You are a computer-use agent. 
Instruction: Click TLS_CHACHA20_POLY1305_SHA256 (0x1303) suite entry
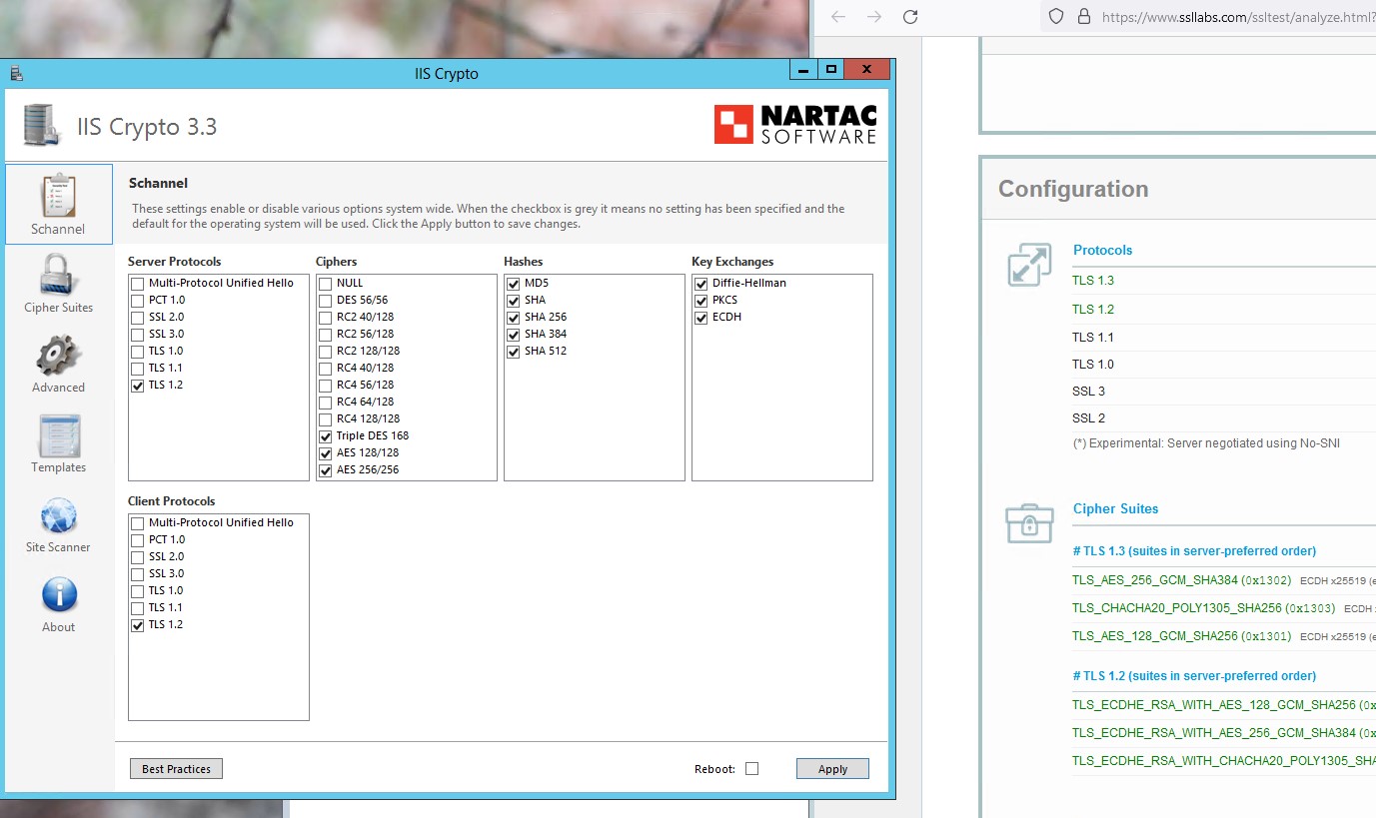click(1203, 608)
